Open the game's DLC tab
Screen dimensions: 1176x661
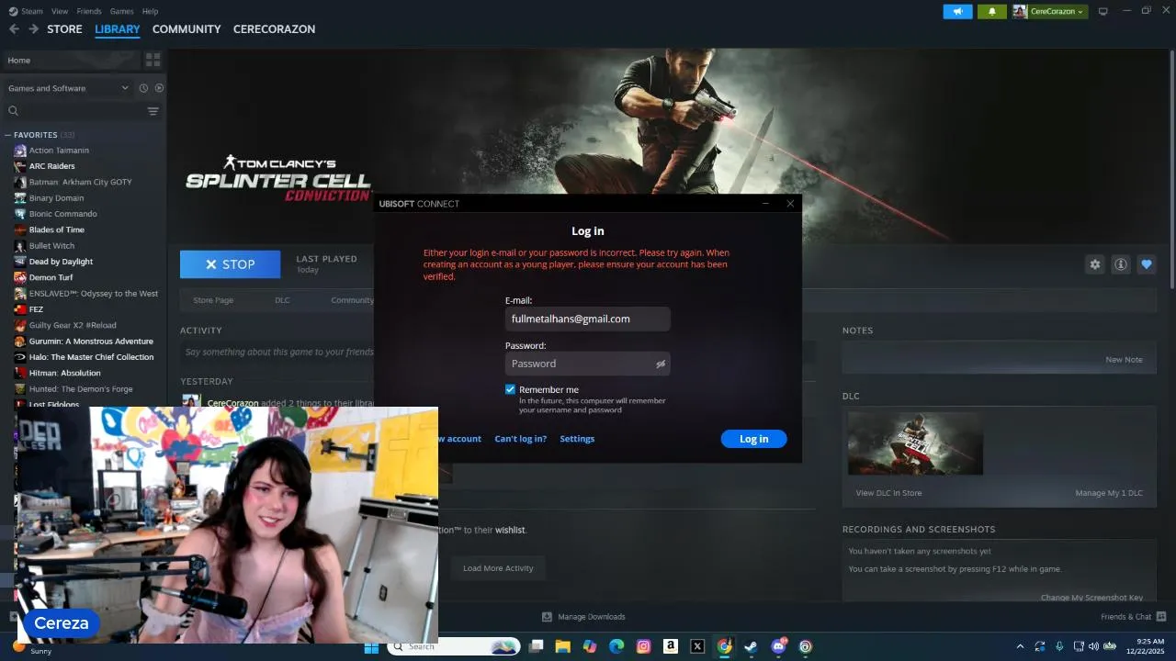pos(282,300)
